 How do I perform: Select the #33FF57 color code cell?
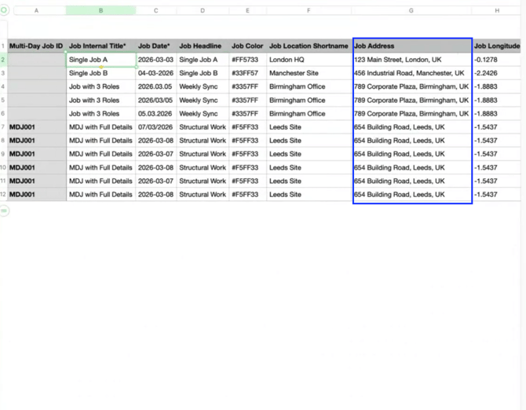tap(247, 73)
